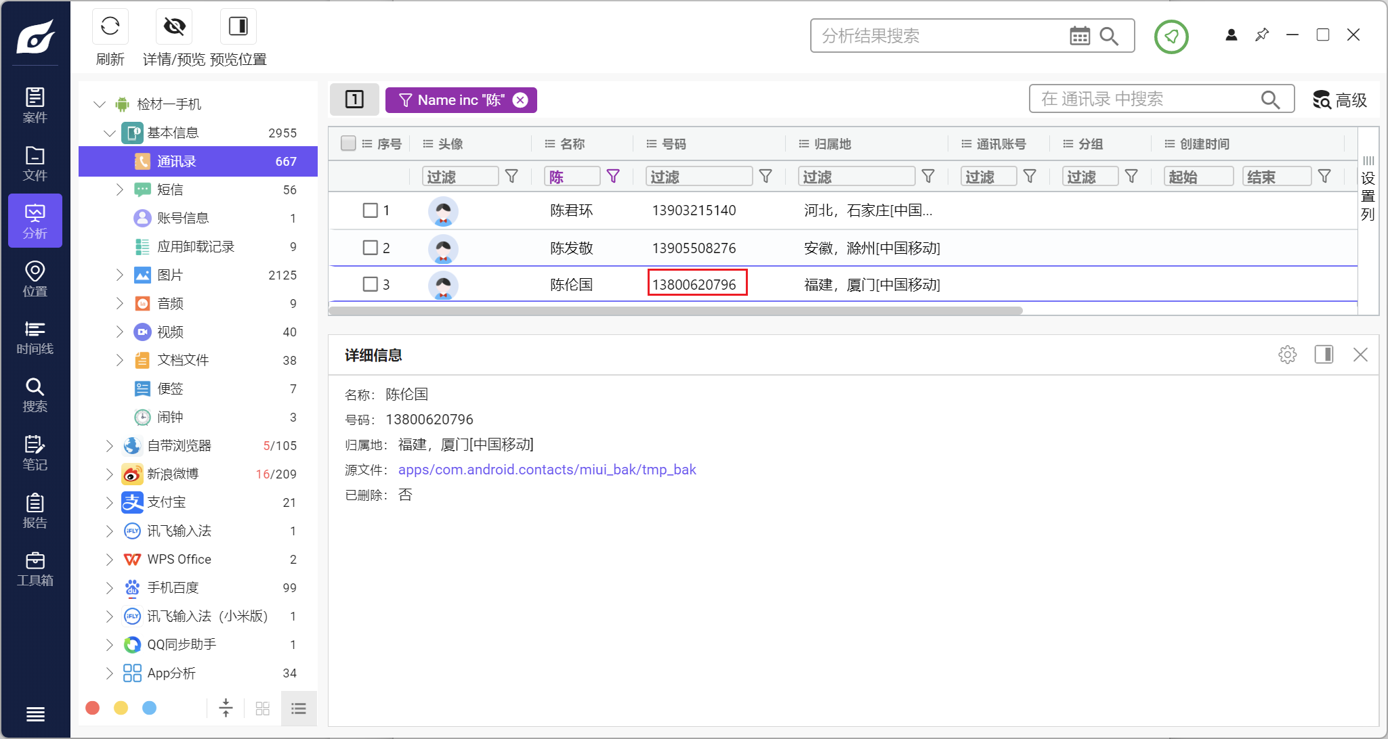Switch to grid view icon at bottom
This screenshot has height=739, width=1388.
[263, 708]
